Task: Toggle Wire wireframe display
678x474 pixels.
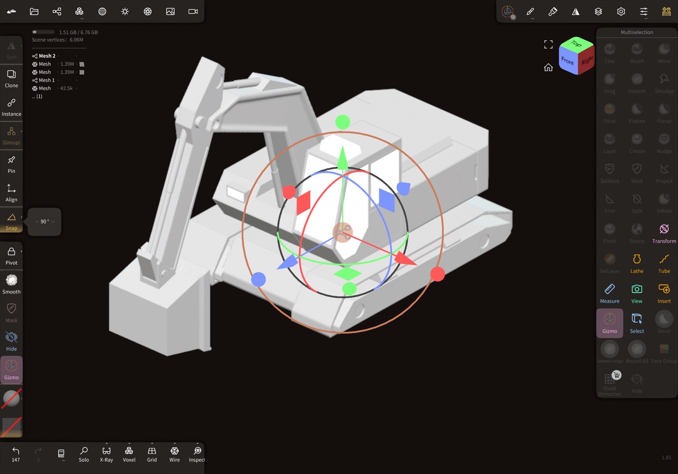Action: (174, 454)
